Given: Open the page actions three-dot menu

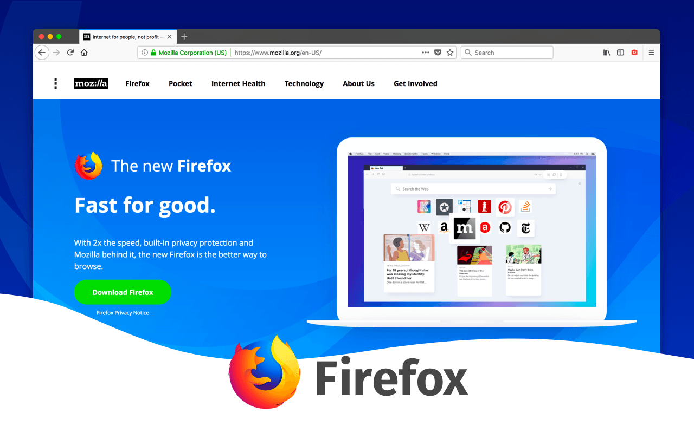Looking at the screenshot, I should pos(426,53).
